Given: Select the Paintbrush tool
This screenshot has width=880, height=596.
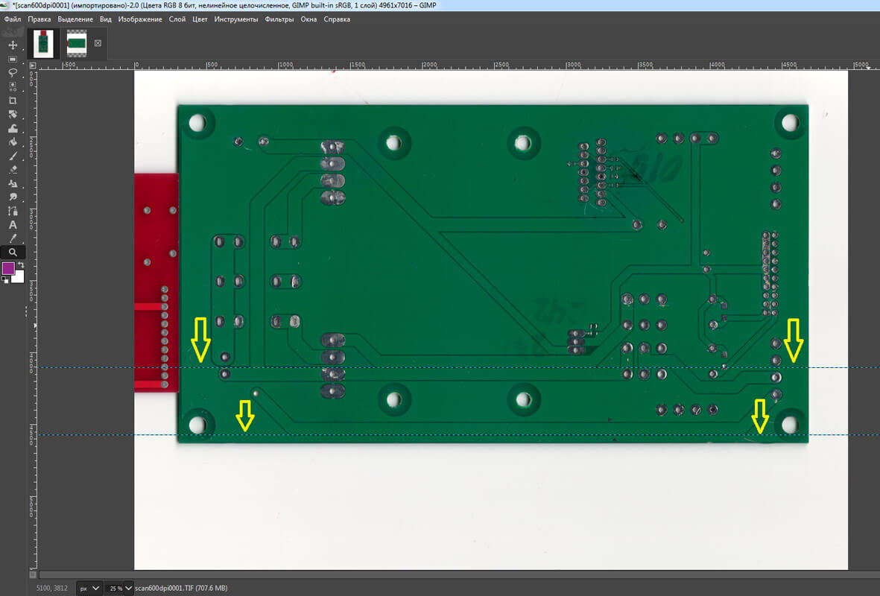Looking at the screenshot, I should [13, 156].
